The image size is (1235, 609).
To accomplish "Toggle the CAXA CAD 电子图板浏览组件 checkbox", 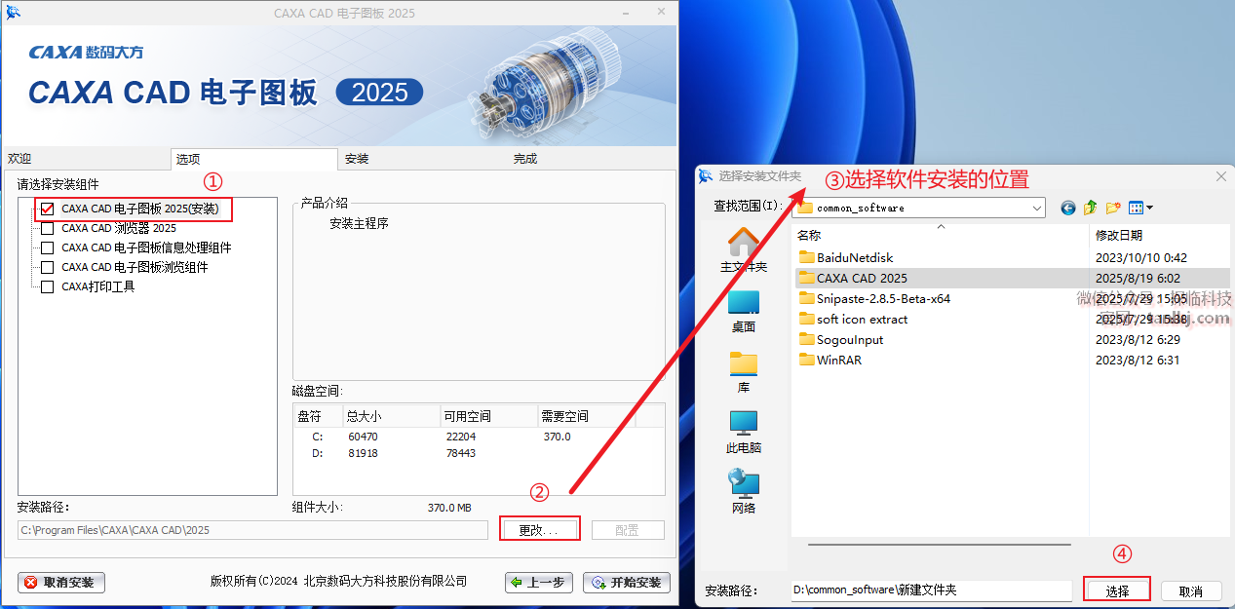I will (47, 267).
